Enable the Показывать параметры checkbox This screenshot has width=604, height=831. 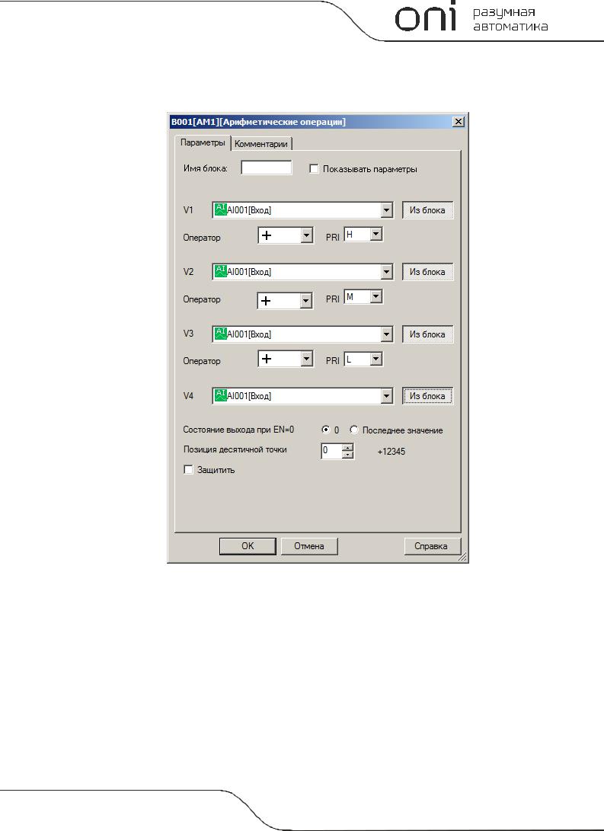coord(314,169)
